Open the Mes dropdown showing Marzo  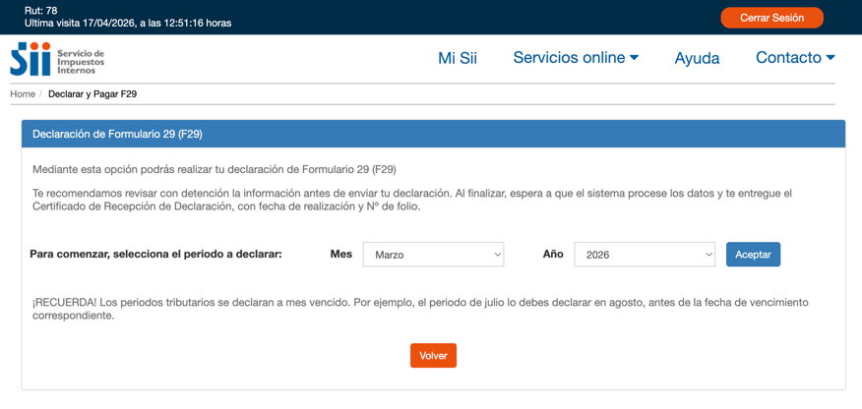click(x=433, y=255)
